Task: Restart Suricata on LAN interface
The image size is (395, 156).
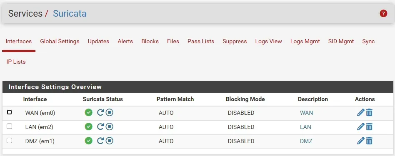Action: point(100,126)
